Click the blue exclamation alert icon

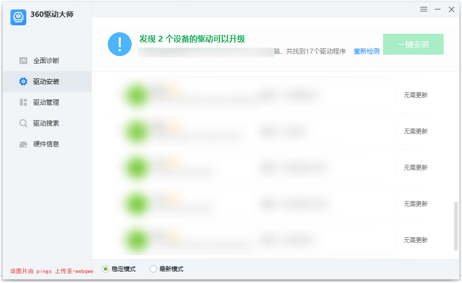(120, 44)
